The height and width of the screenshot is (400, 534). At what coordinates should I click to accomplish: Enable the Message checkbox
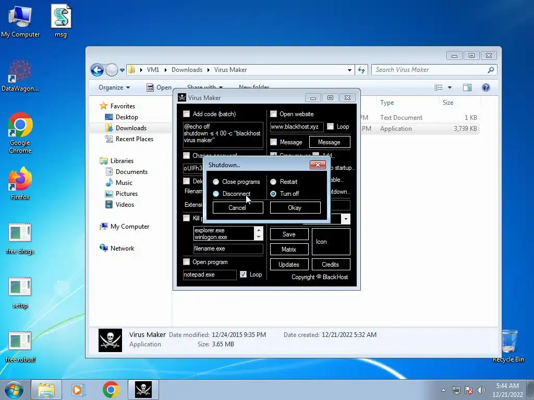273,142
